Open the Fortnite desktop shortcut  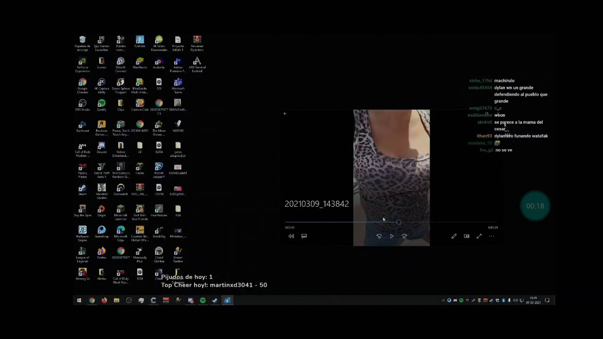[140, 42]
